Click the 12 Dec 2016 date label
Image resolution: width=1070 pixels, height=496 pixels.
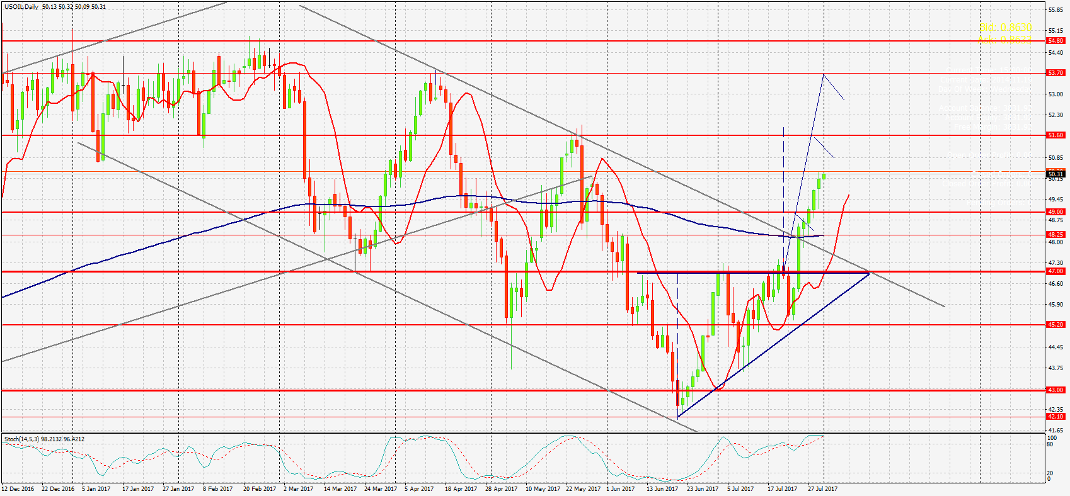(x=18, y=489)
